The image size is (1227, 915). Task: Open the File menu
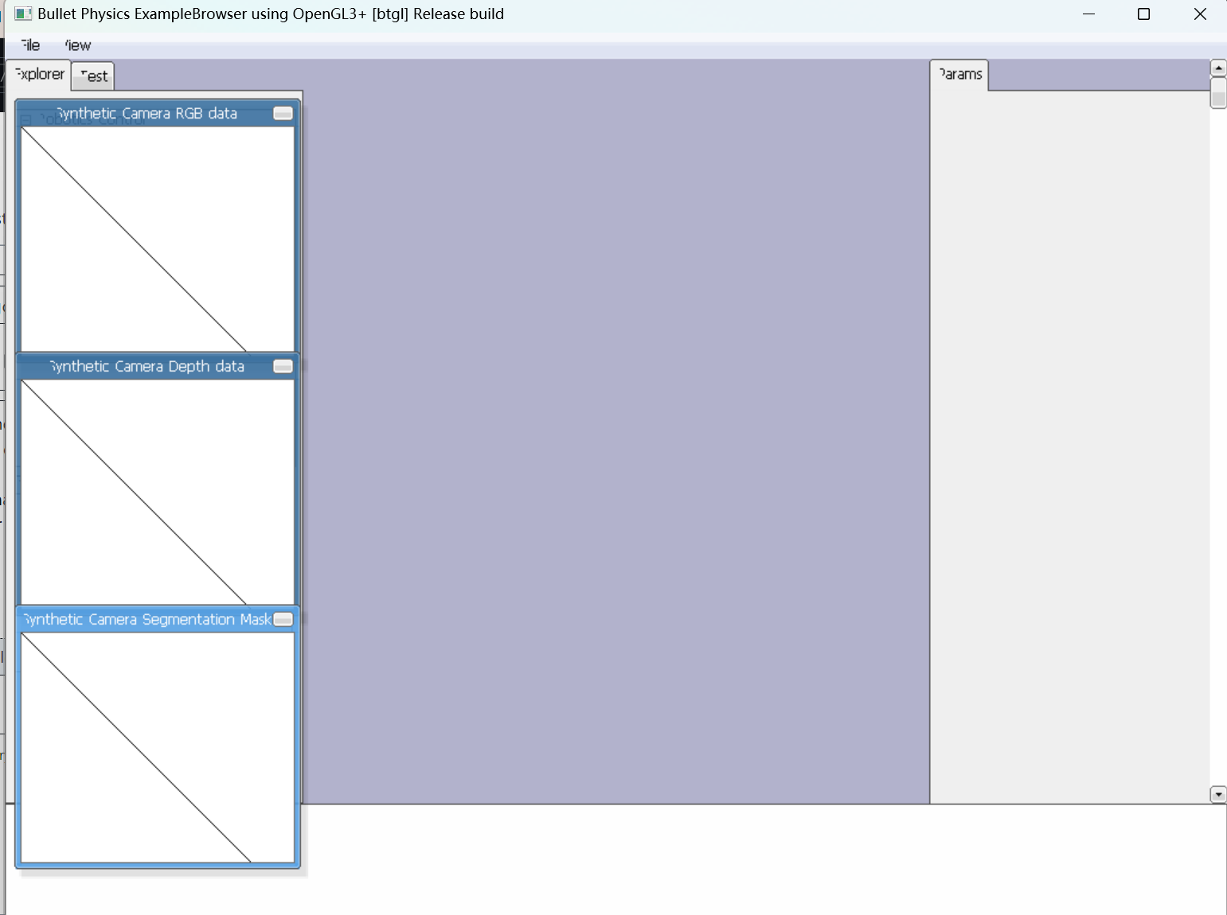click(x=29, y=45)
